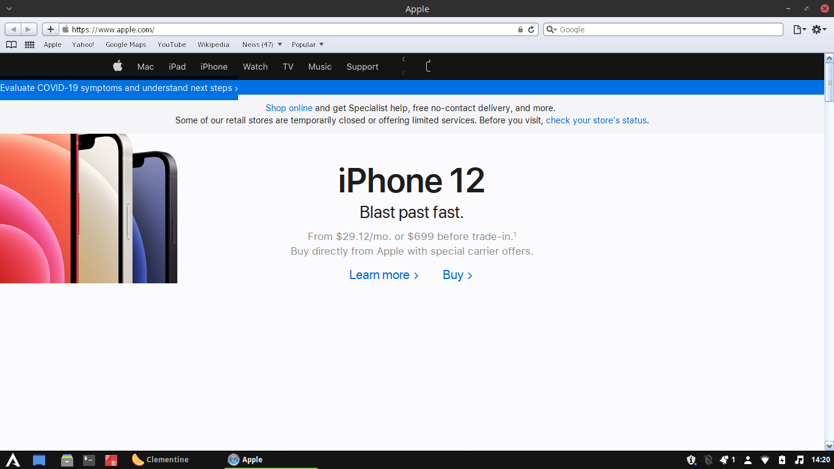Open the page menu icon
This screenshot has height=469, width=834.
pos(799,29)
